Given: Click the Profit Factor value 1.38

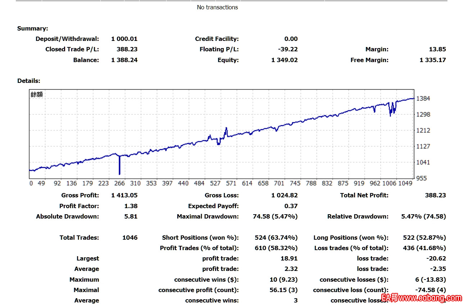Looking at the screenshot, I should pyautogui.click(x=131, y=206).
